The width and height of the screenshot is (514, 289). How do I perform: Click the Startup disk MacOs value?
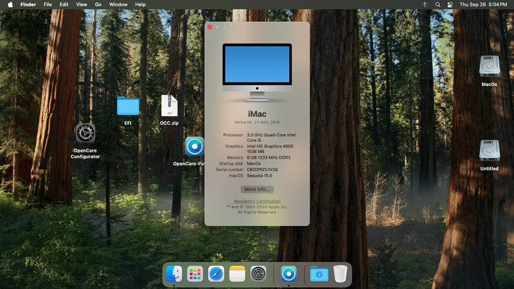pyautogui.click(x=254, y=164)
